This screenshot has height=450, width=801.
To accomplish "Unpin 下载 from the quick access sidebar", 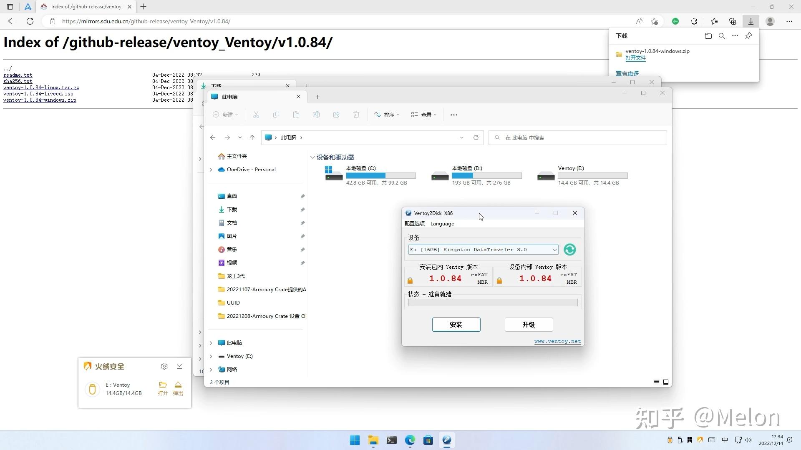I will 302,210.
